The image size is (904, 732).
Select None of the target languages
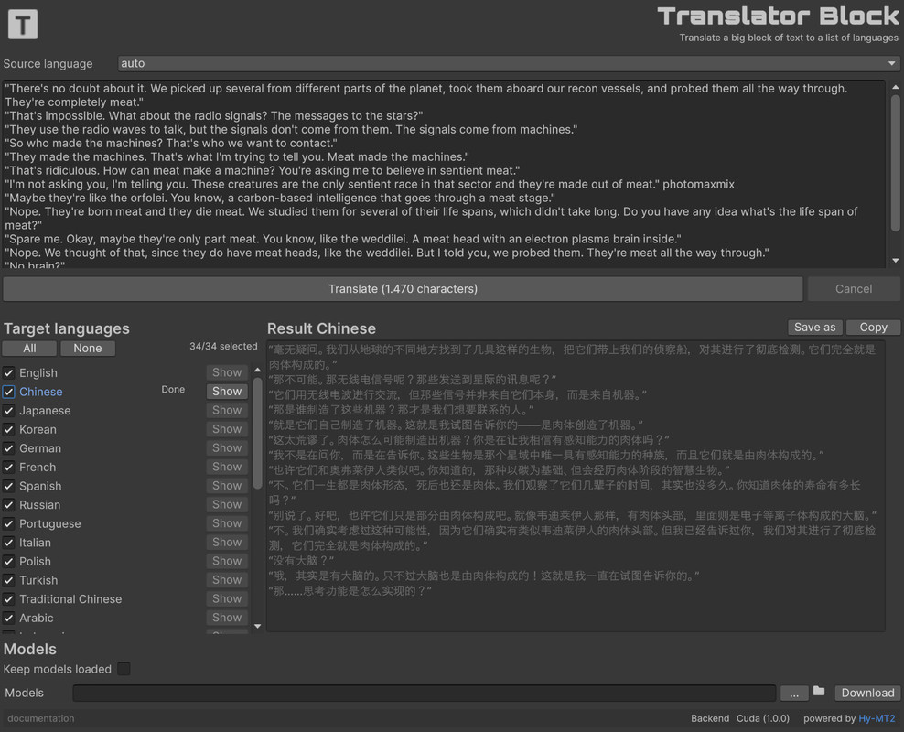88,348
